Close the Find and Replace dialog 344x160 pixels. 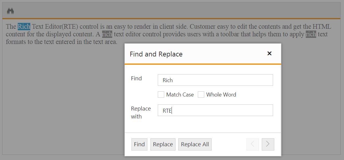tap(269, 53)
